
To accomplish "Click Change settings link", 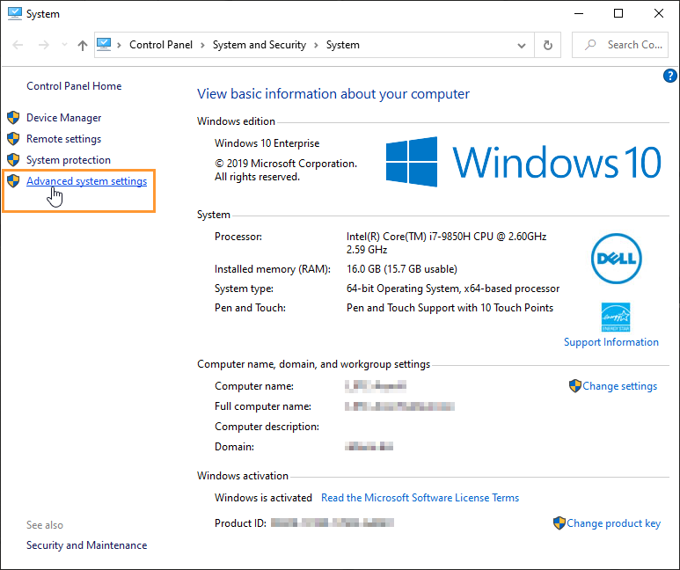I will pyautogui.click(x=619, y=386).
